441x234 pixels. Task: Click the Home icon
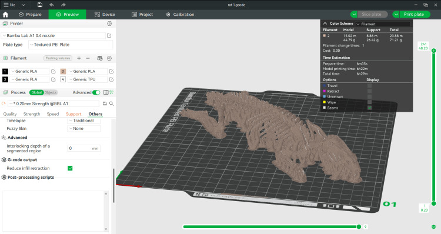5,15
